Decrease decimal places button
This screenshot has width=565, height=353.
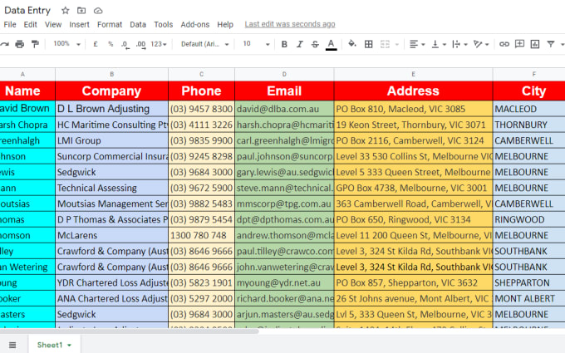click(x=125, y=44)
